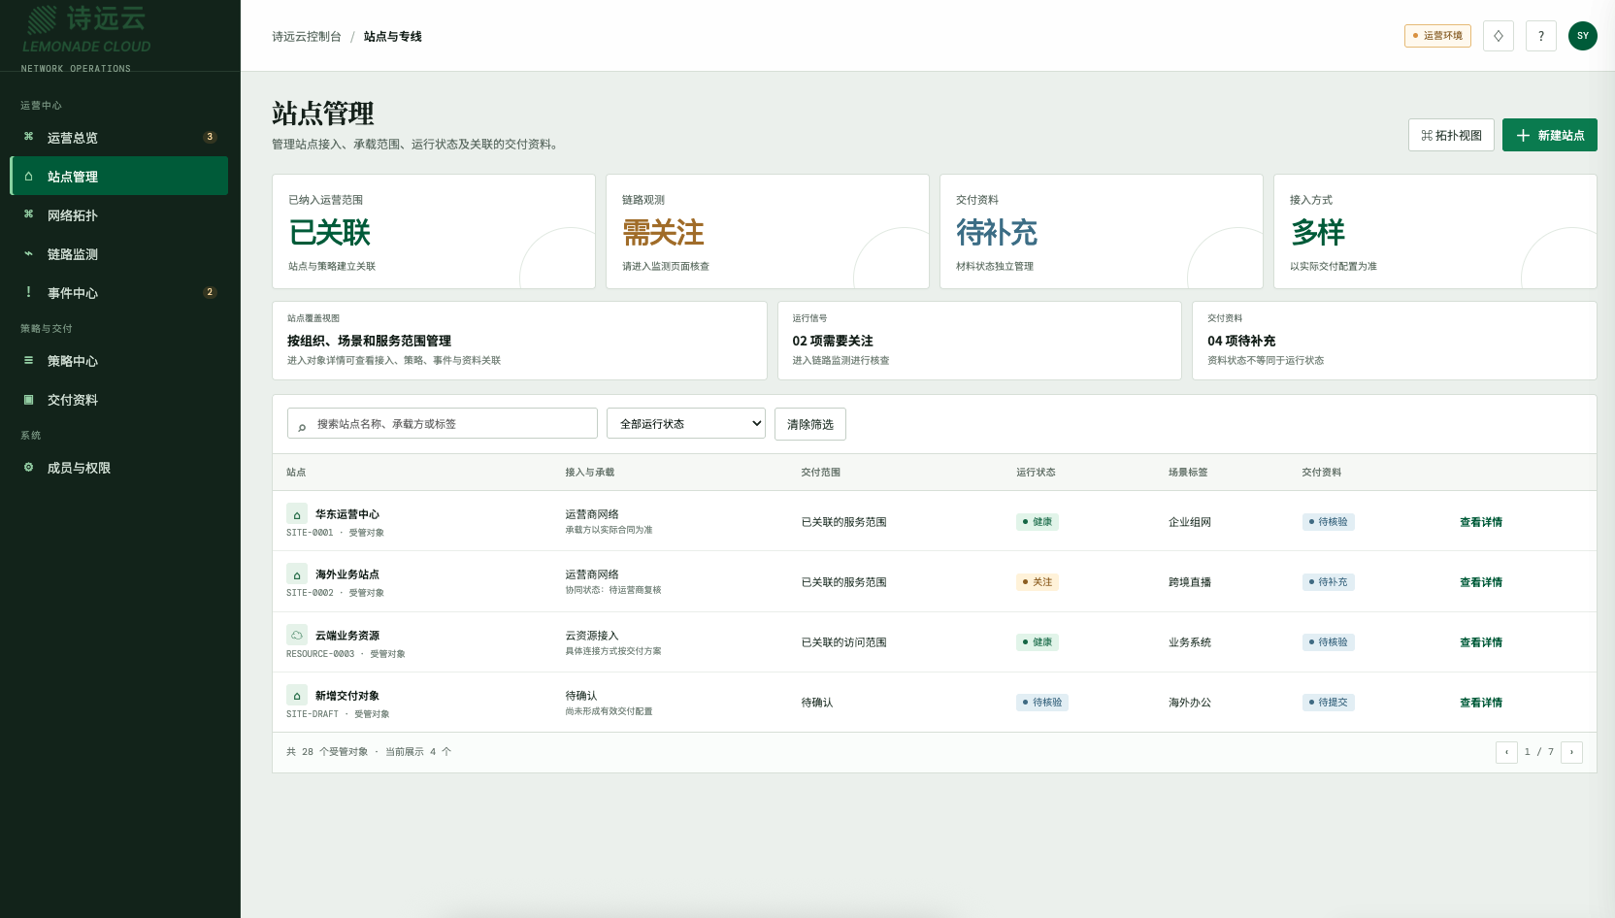Click the diamond icon button in header

[1499, 36]
